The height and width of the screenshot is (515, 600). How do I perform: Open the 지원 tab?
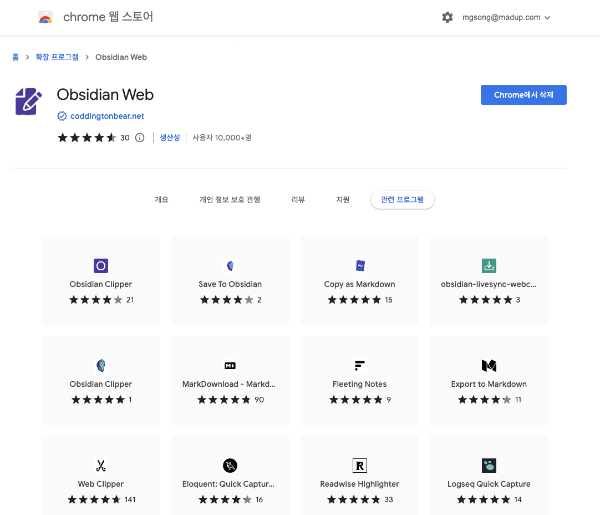pos(343,199)
